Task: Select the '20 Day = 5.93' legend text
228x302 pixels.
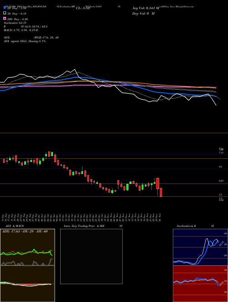Action: coord(16,8)
